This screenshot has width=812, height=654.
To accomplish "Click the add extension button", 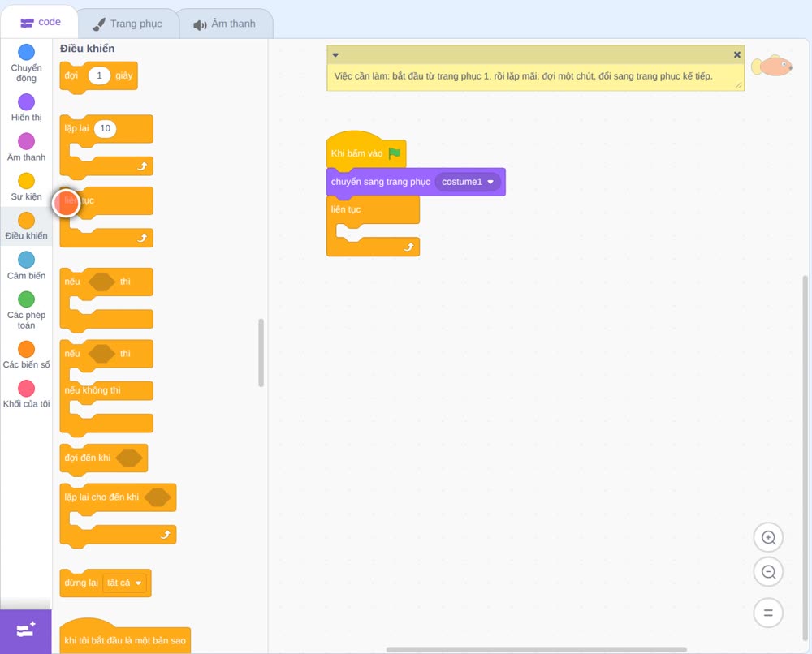I will (26, 631).
